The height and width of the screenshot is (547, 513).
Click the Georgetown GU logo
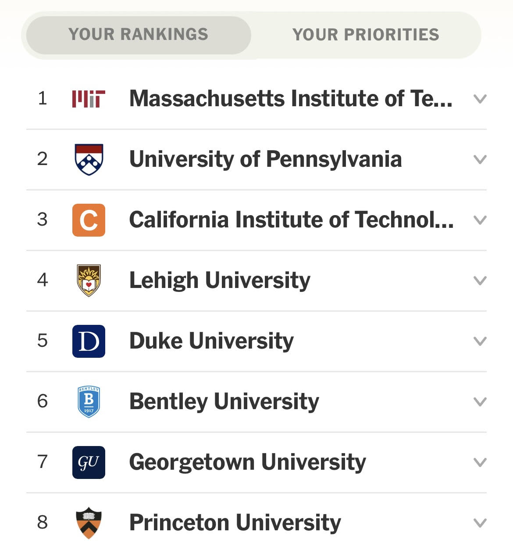pyautogui.click(x=89, y=462)
